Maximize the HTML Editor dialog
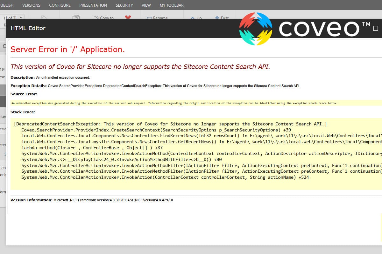This screenshot has height=254, width=382. point(375,28)
